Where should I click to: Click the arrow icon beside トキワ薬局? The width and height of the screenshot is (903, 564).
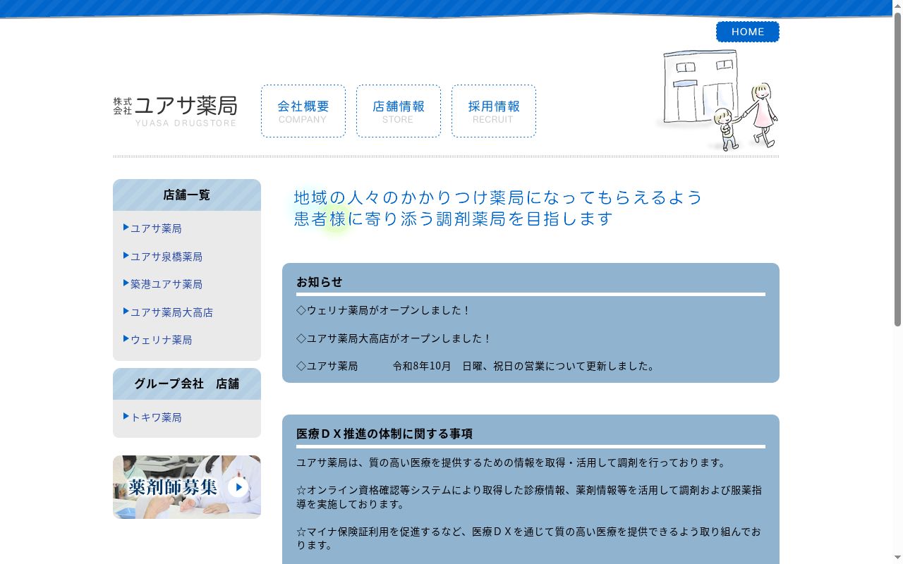coord(126,416)
